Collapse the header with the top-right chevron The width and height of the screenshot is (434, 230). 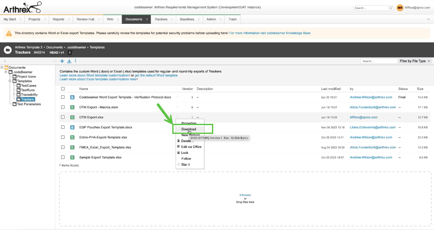tap(428, 19)
